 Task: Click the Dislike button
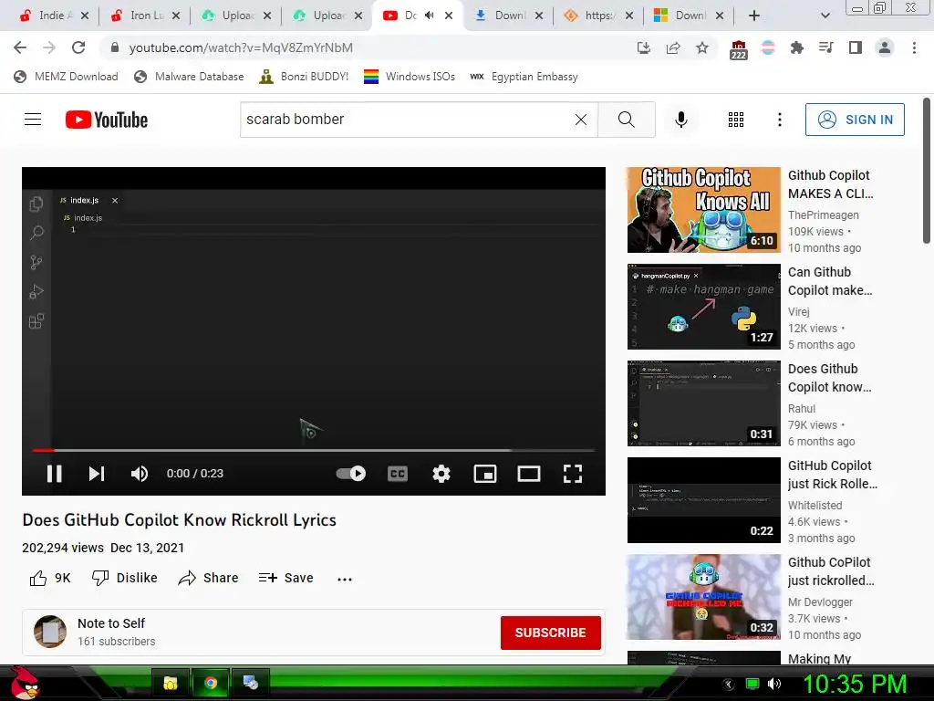tap(124, 578)
